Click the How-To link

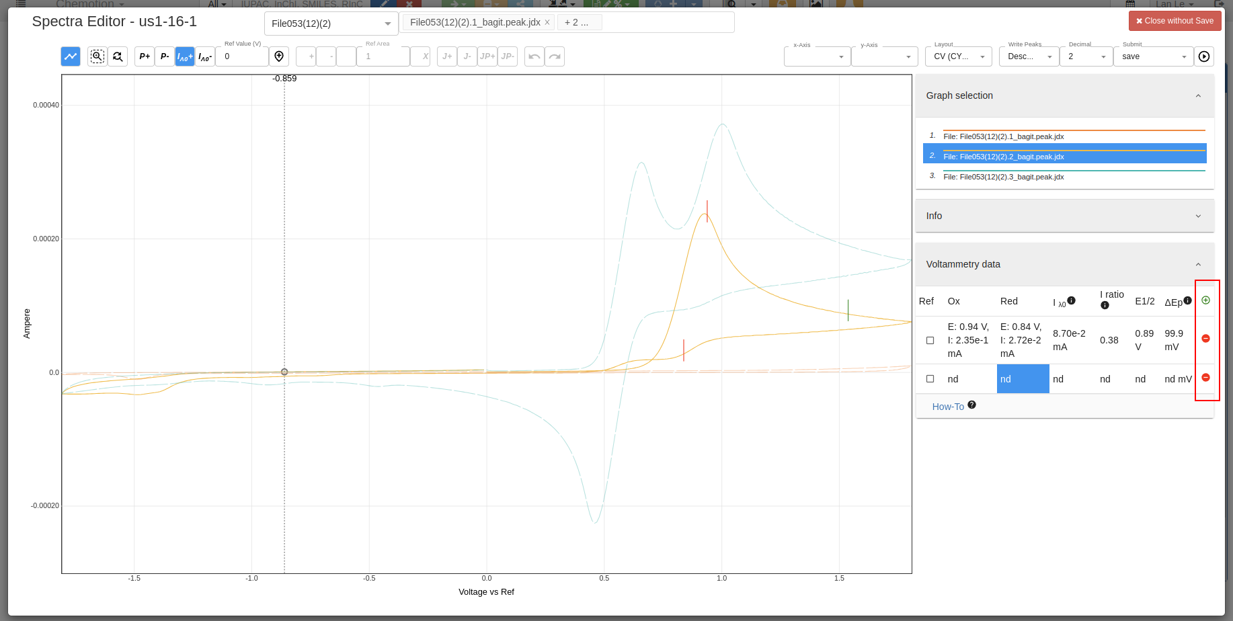point(948,406)
